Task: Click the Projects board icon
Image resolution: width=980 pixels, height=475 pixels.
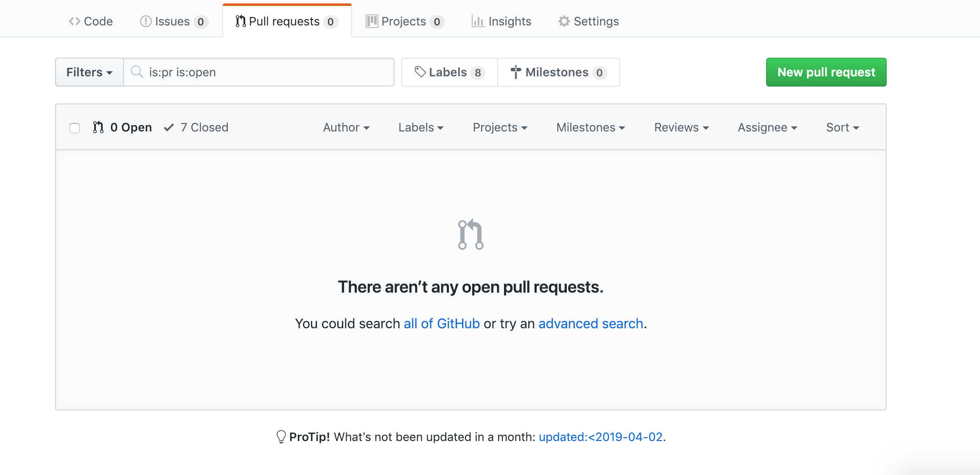Action: [x=372, y=21]
